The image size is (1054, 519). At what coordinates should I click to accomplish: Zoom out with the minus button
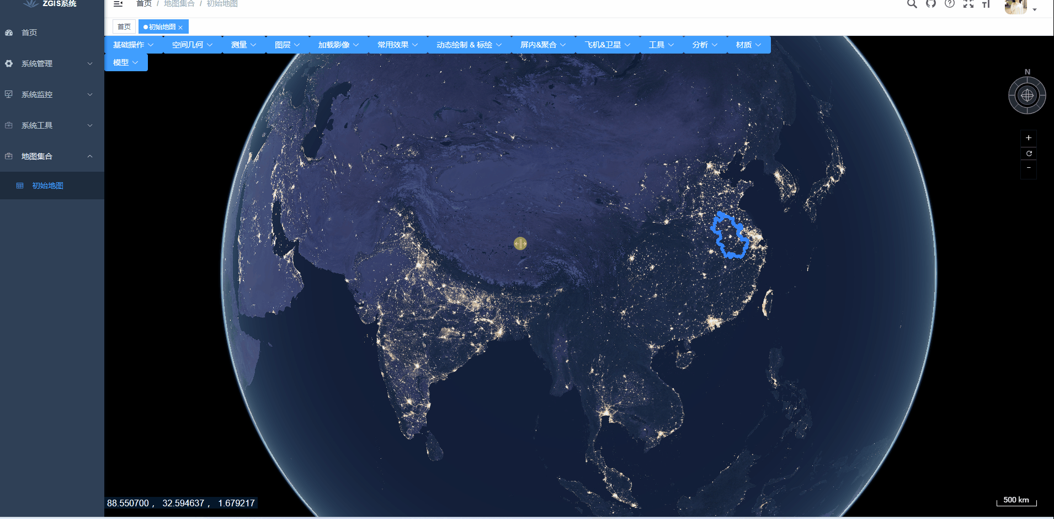click(x=1029, y=168)
